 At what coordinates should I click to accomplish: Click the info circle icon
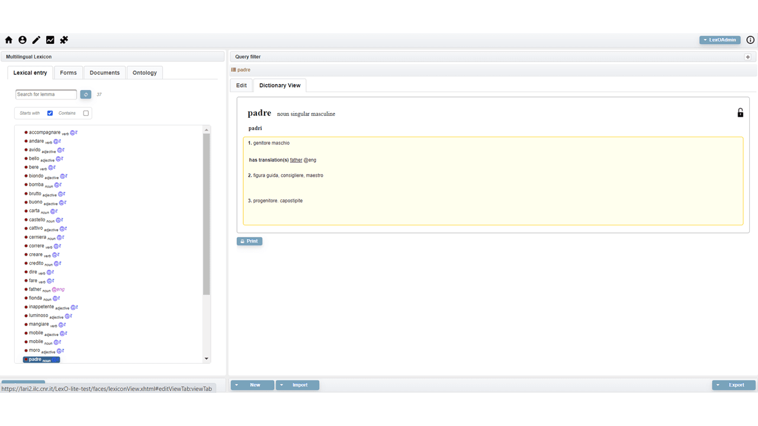[x=750, y=40]
